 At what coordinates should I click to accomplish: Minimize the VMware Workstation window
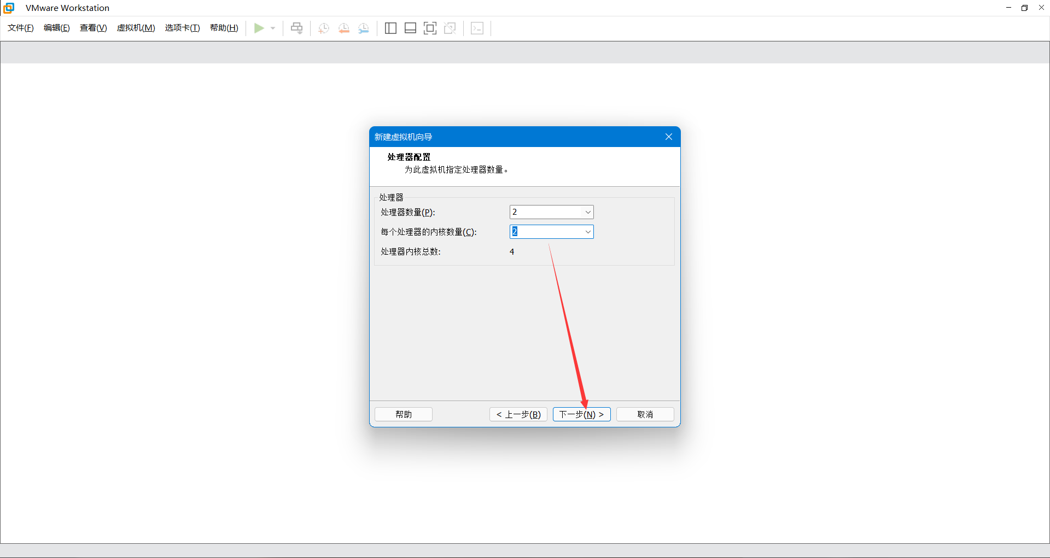click(1008, 8)
